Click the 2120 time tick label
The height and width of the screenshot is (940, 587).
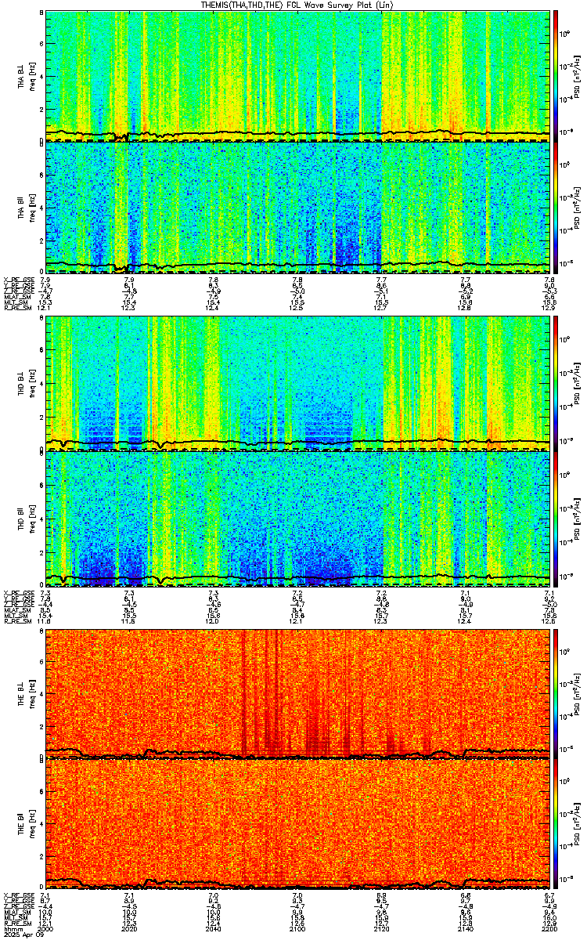tap(381, 928)
